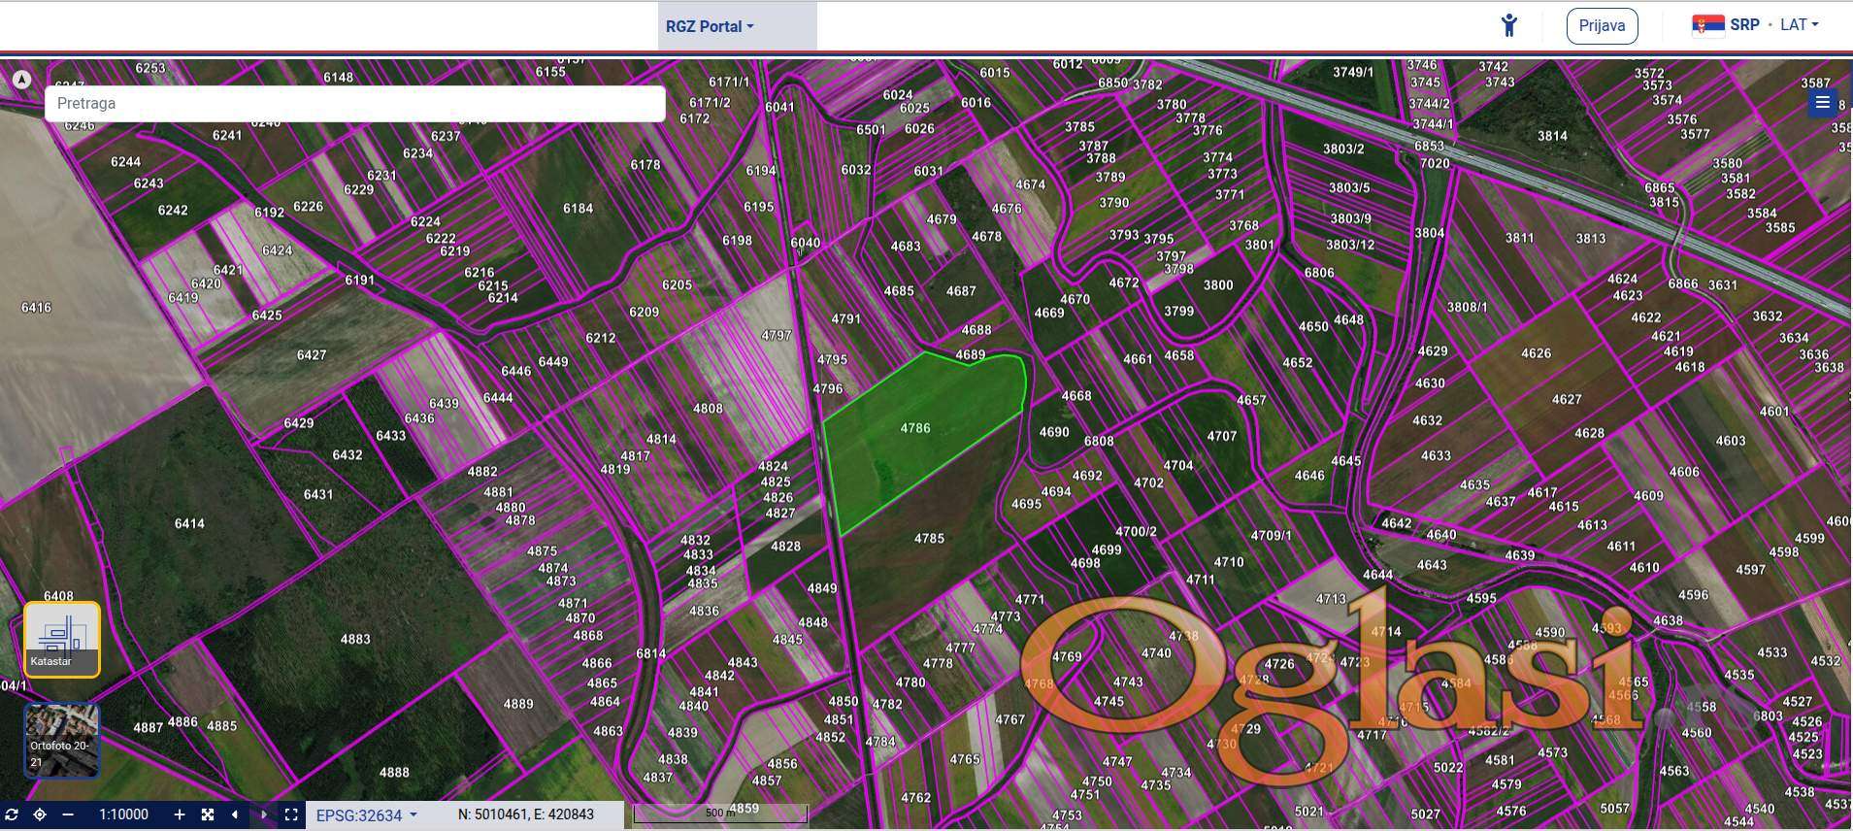Reset map rotation with north arrow

(21, 80)
